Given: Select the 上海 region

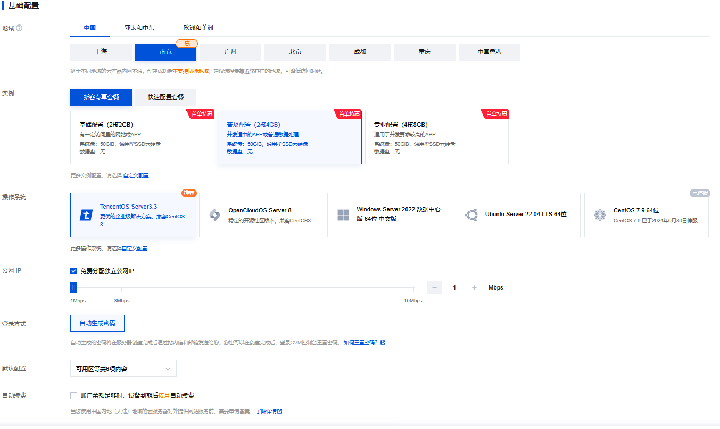Looking at the screenshot, I should (x=101, y=52).
